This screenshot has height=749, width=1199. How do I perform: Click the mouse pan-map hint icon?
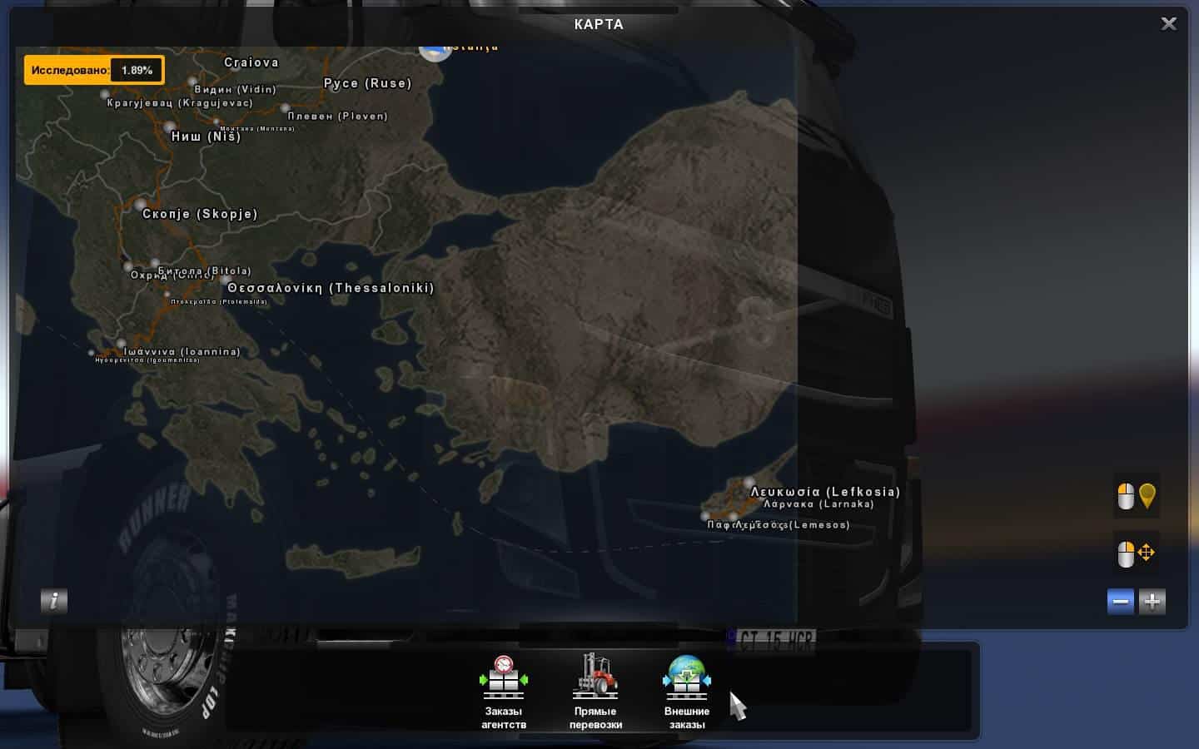pyautogui.click(x=1136, y=553)
